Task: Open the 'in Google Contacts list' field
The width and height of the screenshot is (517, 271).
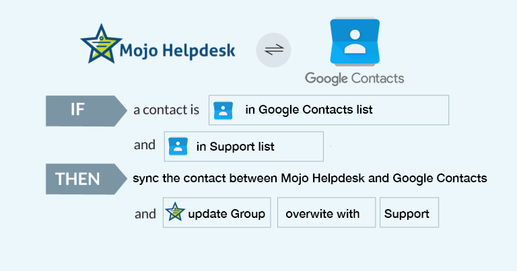Action: tap(329, 110)
